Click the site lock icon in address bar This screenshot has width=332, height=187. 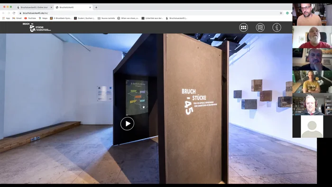(20, 13)
